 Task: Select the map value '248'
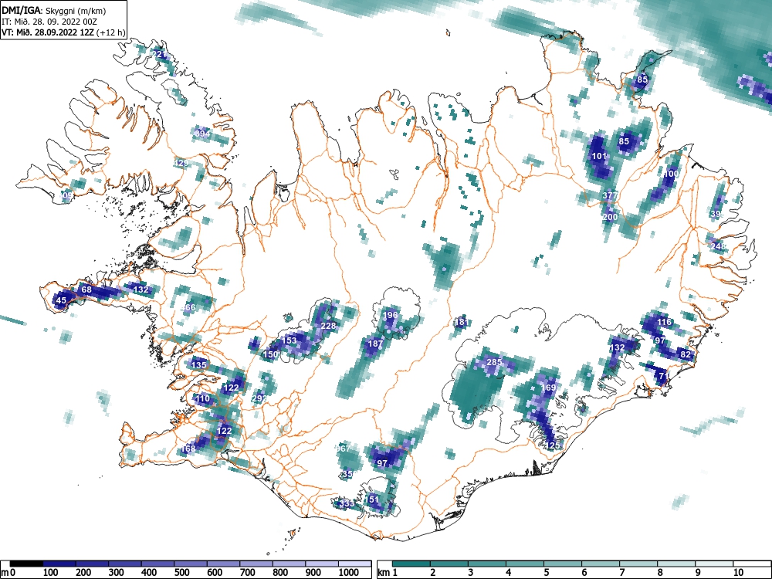pos(718,246)
